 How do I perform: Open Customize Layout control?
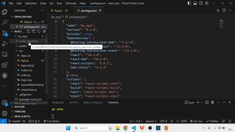click(207, 3)
